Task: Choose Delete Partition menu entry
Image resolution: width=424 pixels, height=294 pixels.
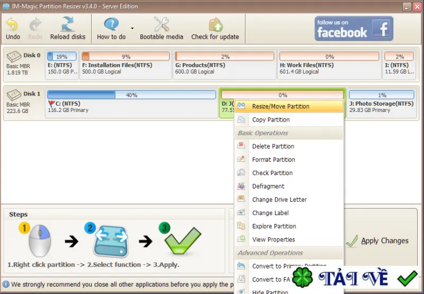Action: (289, 146)
